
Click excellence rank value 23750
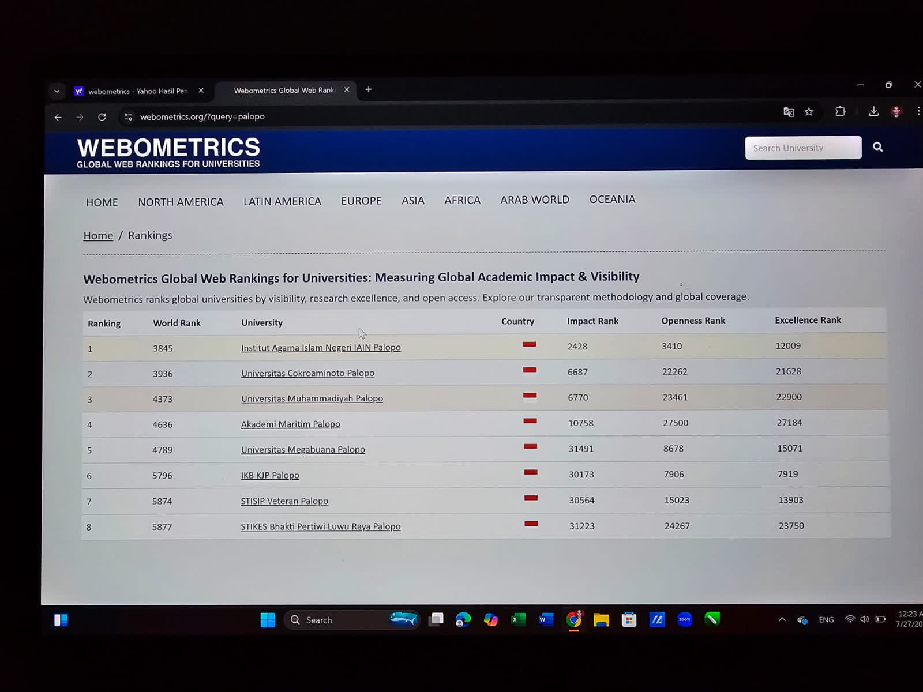791,526
